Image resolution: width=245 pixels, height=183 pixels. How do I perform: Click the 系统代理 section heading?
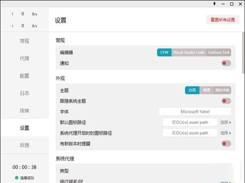65,159
